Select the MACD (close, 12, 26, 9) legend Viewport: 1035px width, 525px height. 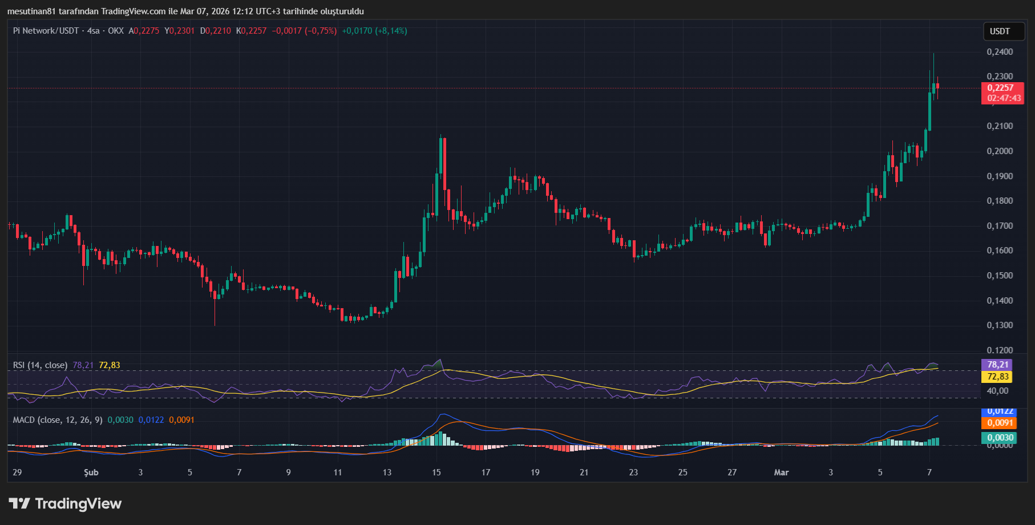pyautogui.click(x=58, y=420)
